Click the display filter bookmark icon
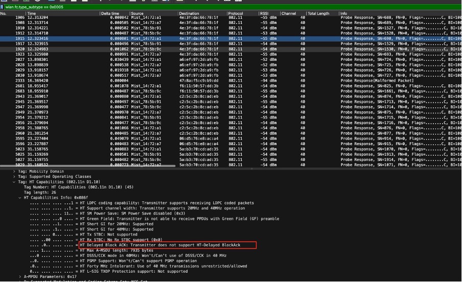 (x=2, y=7)
